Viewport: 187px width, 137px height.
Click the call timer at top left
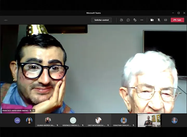coord(6,20)
